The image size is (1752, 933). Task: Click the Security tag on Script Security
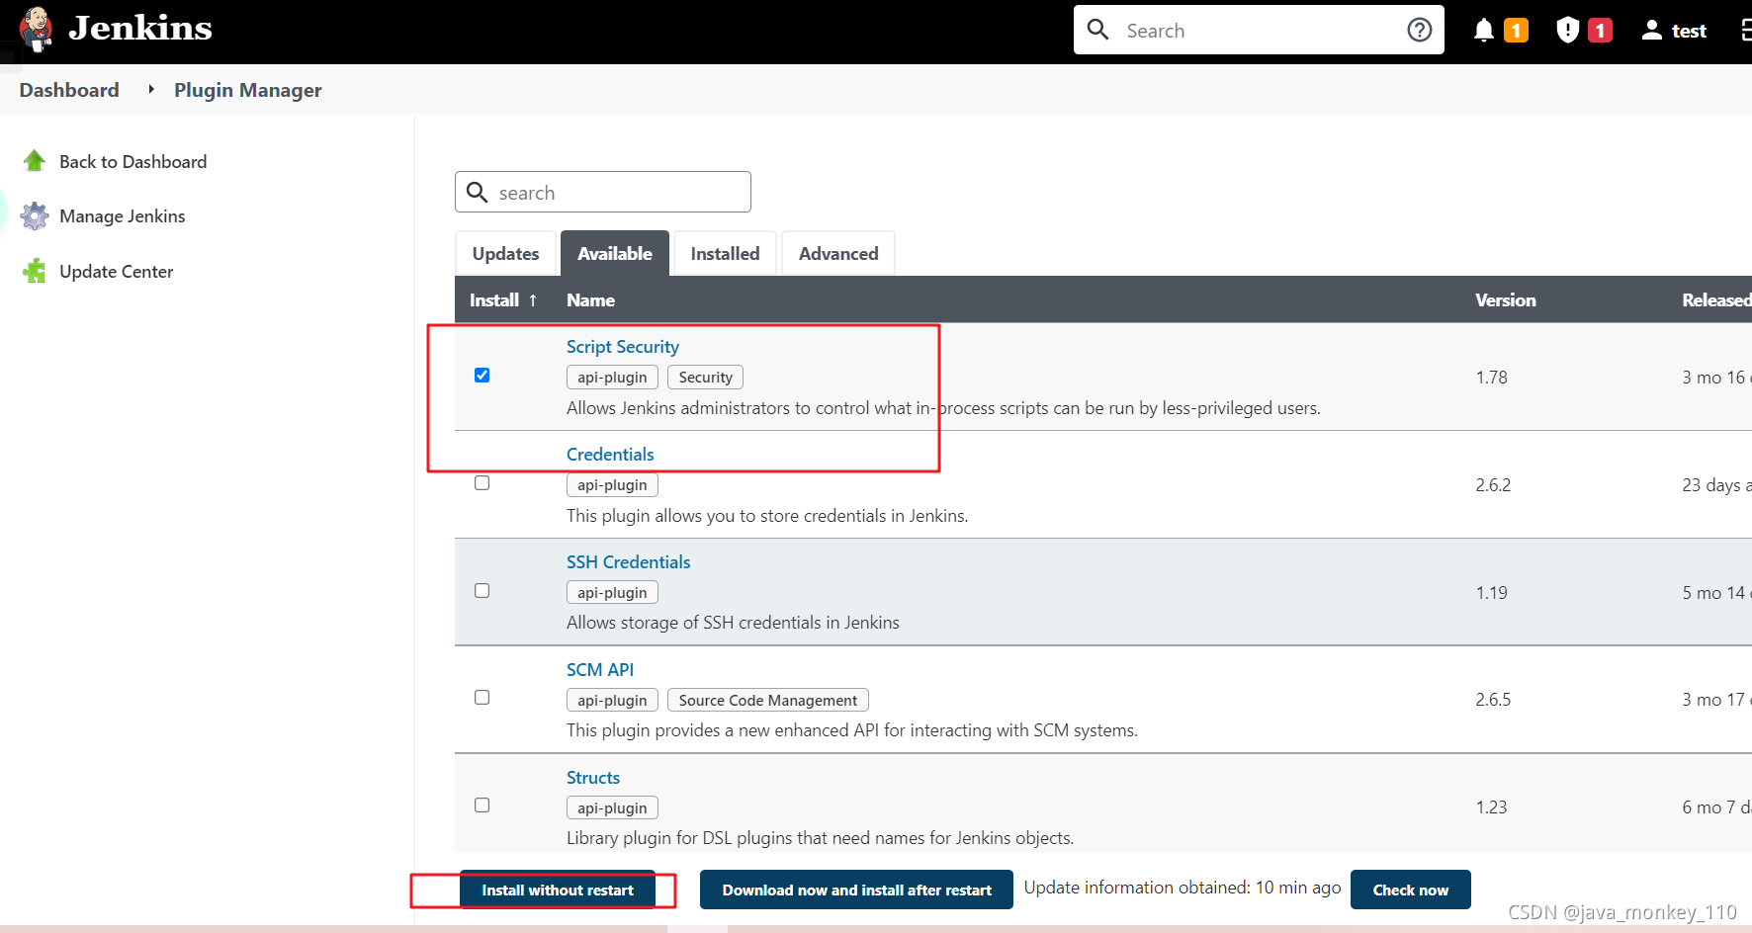[705, 378]
